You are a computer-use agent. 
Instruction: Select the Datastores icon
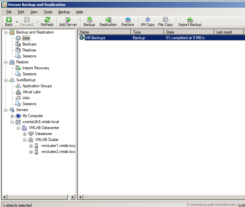[x=31, y=134]
